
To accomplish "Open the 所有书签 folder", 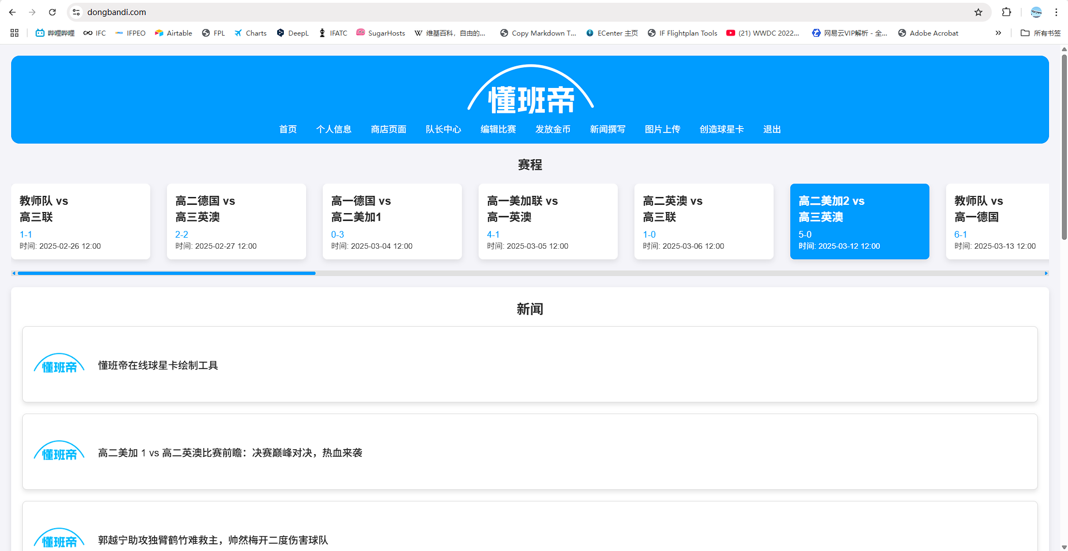I will pos(1040,33).
